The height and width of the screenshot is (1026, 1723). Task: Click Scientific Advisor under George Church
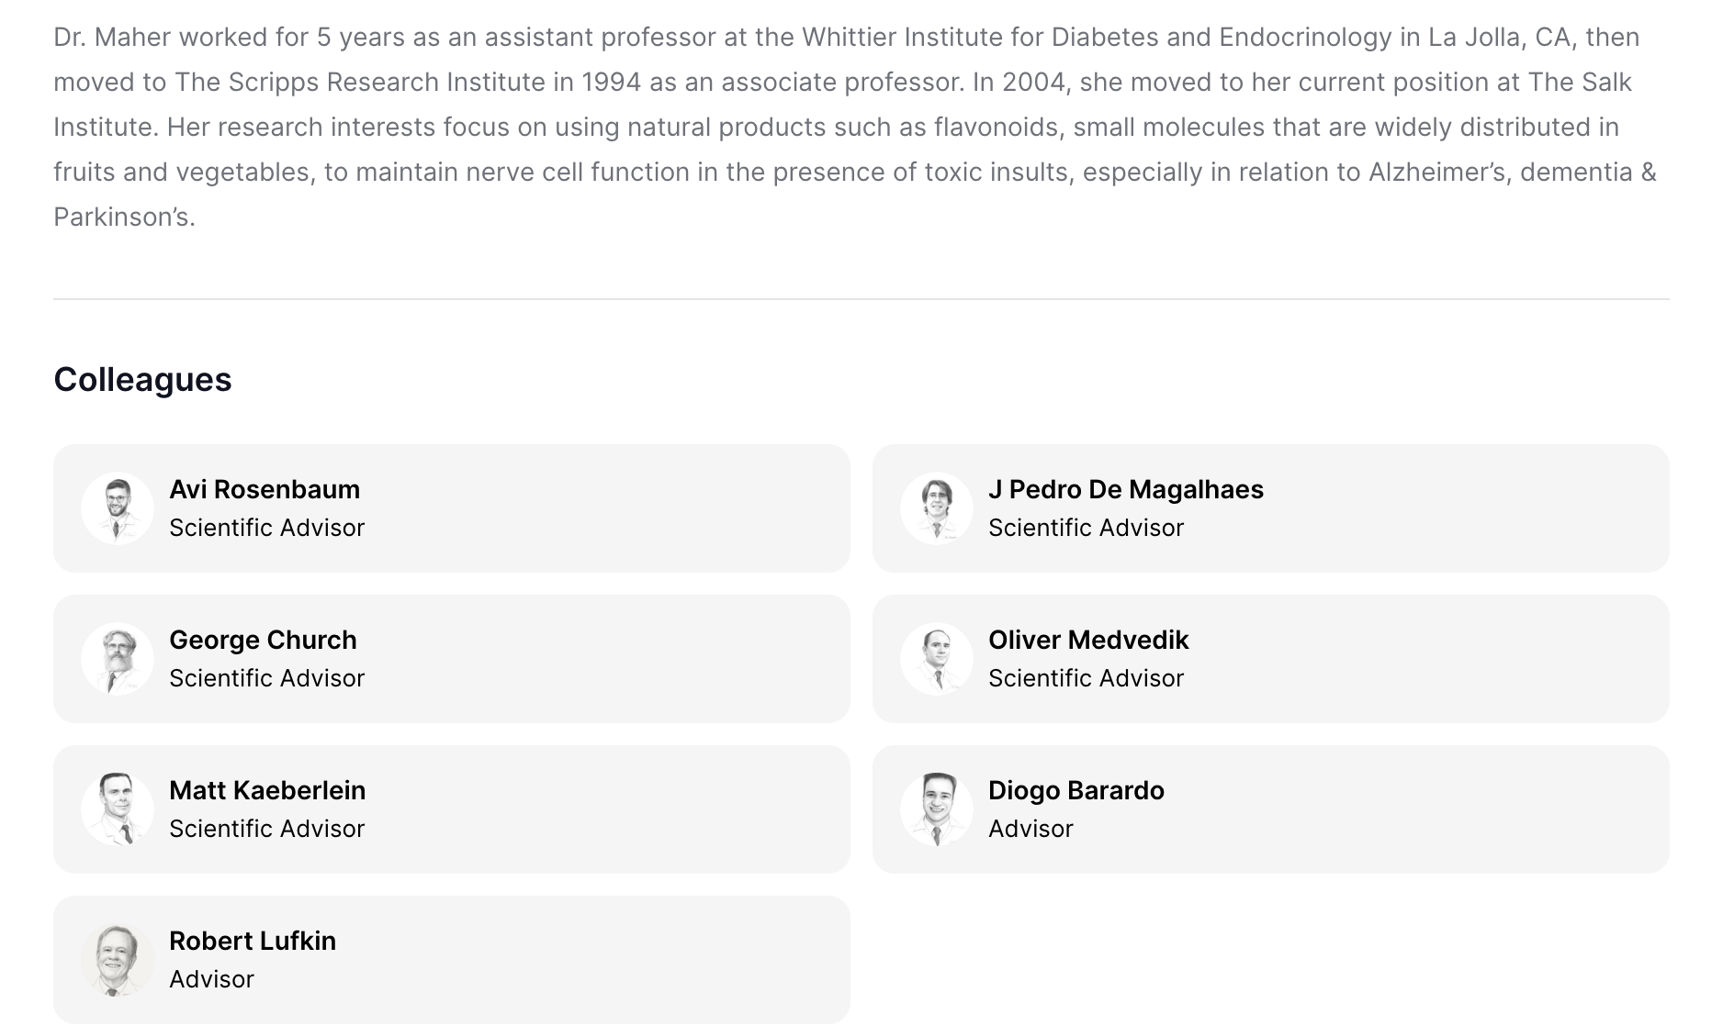(267, 678)
